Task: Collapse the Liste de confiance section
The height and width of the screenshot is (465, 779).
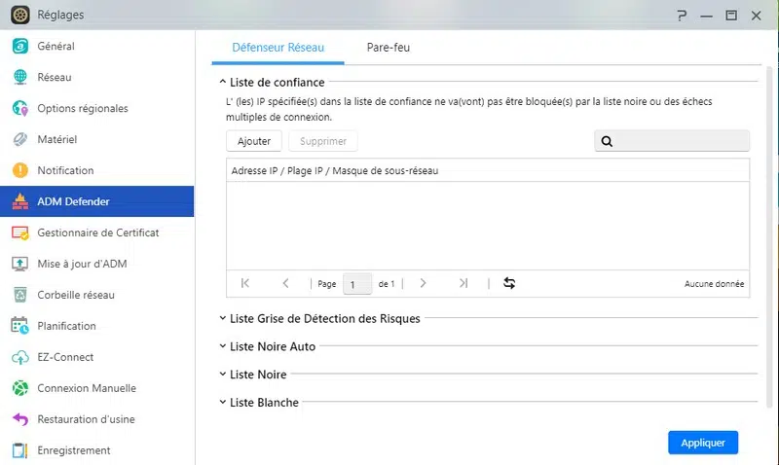Action: [223, 83]
